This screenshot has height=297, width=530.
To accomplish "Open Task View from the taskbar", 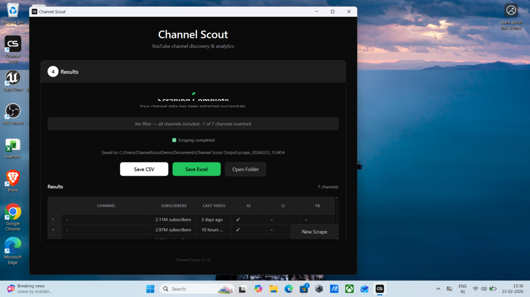I will (x=243, y=289).
